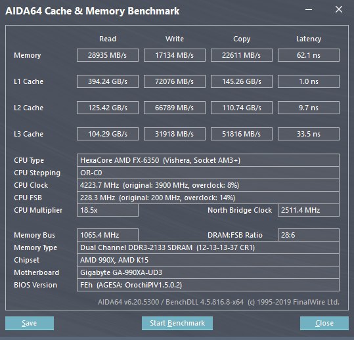Click the CPU FSB label

[x=28, y=198]
